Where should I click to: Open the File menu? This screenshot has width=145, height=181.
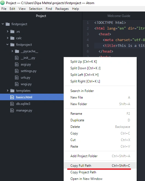[4, 9]
